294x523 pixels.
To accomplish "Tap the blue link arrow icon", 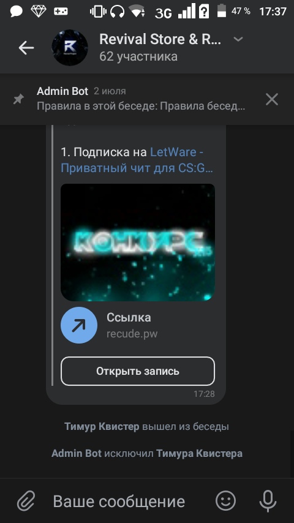I will (79, 325).
